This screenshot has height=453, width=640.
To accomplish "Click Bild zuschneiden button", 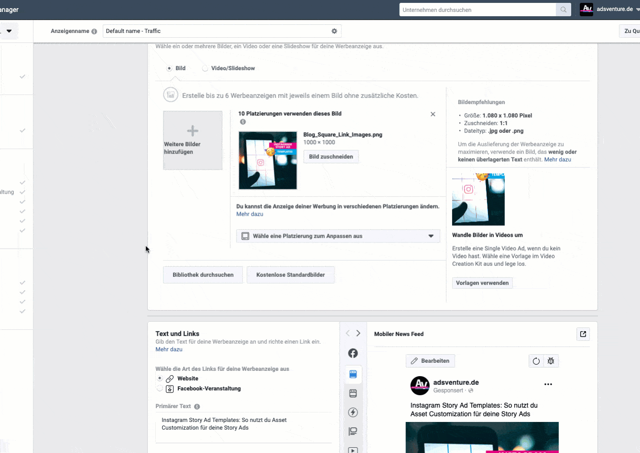I will [x=331, y=157].
